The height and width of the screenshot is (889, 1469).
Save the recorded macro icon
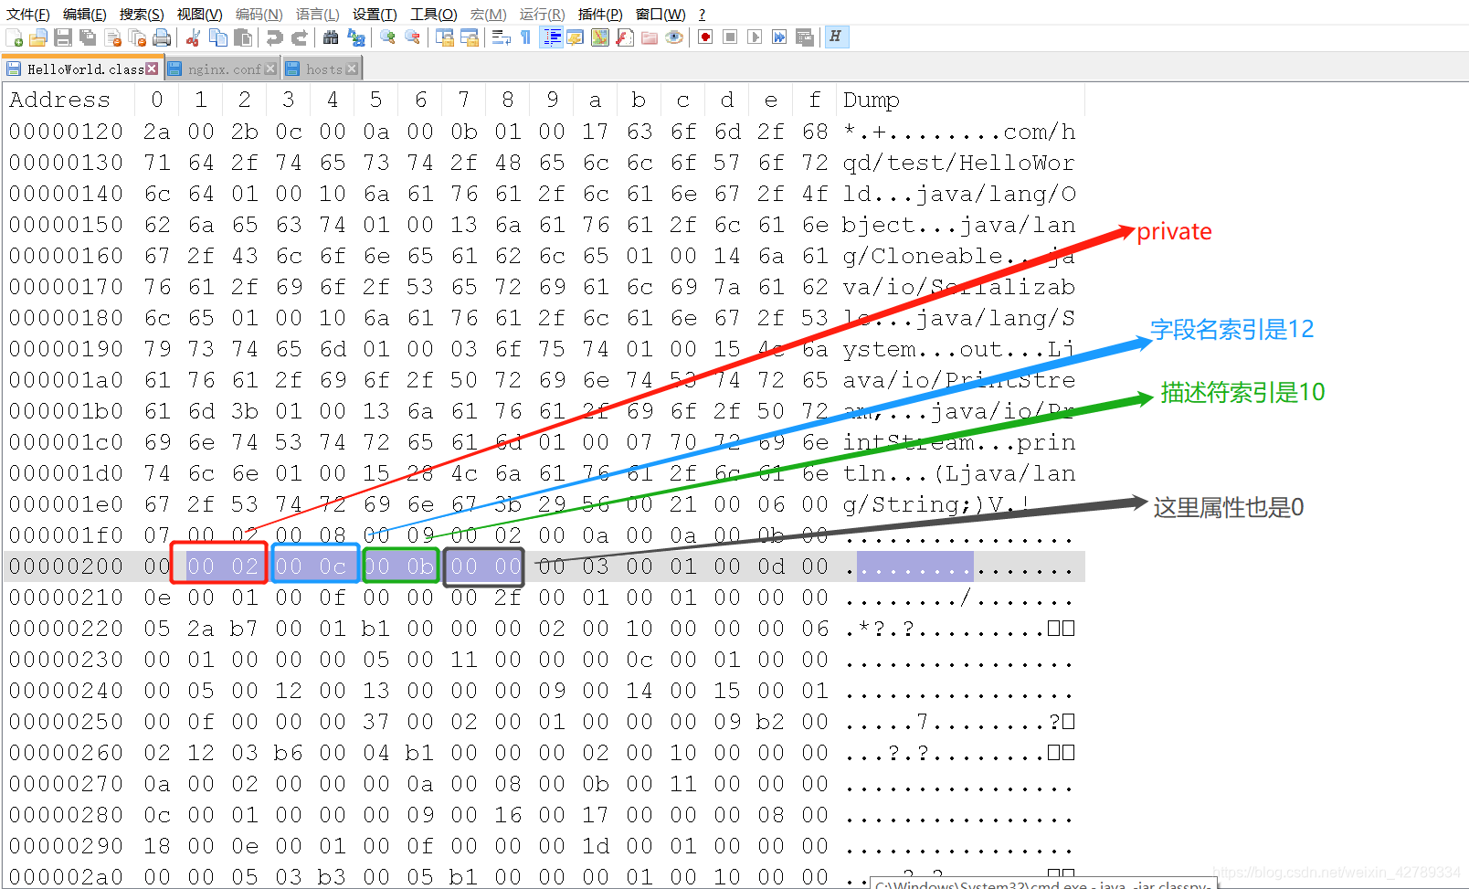coord(805,37)
